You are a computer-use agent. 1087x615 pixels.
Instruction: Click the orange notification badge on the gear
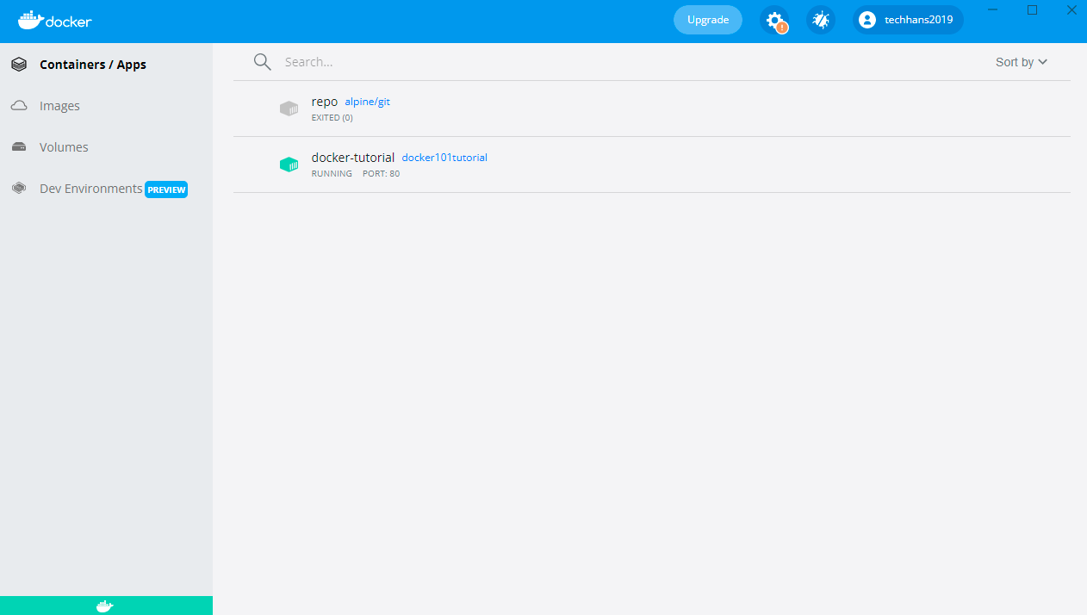coord(782,28)
